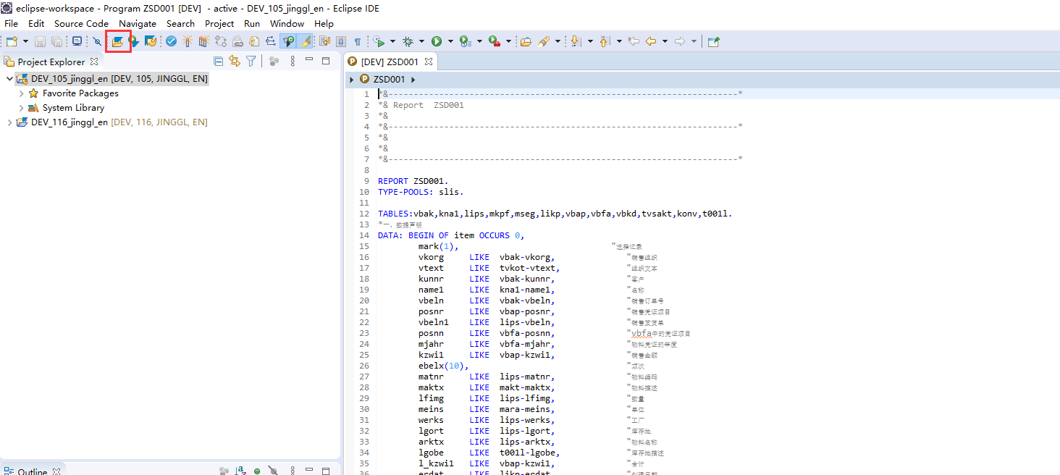The width and height of the screenshot is (1060, 475).
Task: Toggle Link with Editor
Action: (235, 61)
